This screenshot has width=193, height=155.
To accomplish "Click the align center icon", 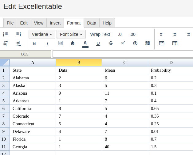I will (x=175, y=34).
